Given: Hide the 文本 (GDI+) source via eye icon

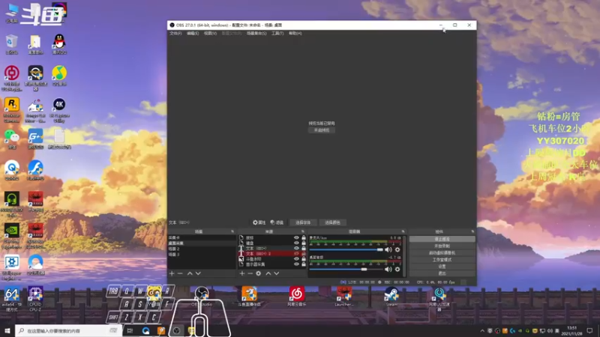Looking at the screenshot, I should [x=296, y=249].
